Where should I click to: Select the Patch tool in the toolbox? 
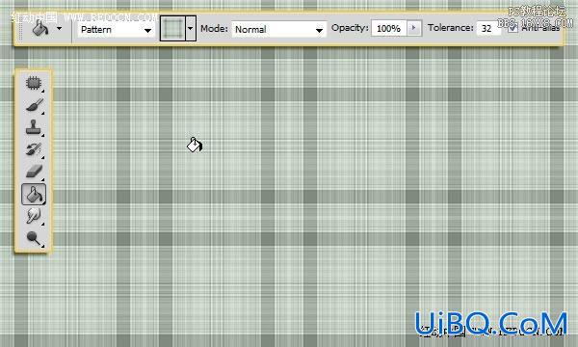tap(34, 83)
